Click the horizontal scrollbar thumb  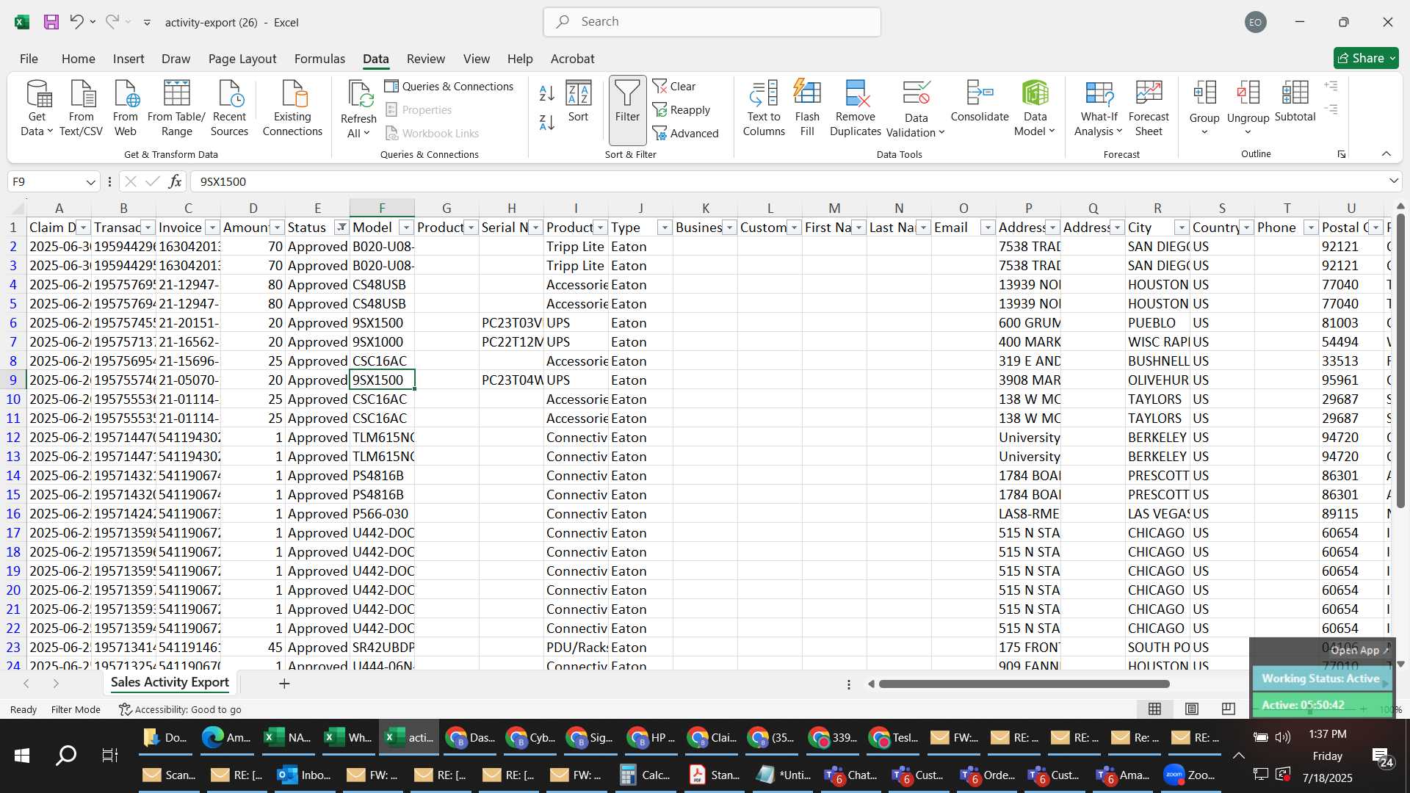1024,684
